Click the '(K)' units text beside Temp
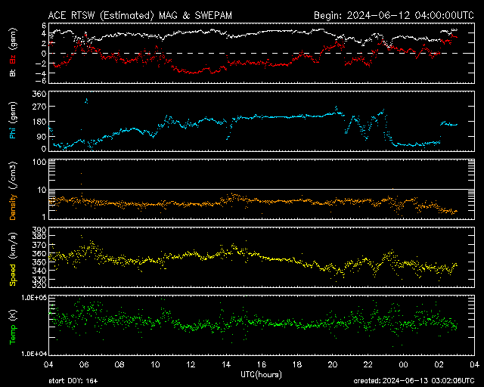The height and width of the screenshot is (387, 484). point(13,316)
